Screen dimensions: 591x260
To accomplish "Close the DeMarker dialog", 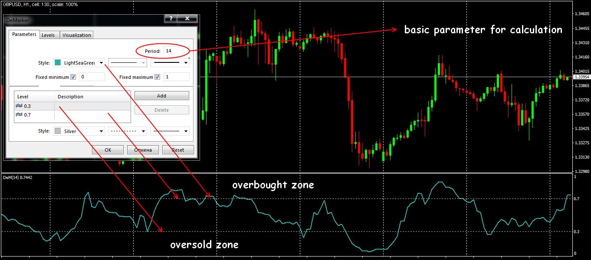I will 187,19.
